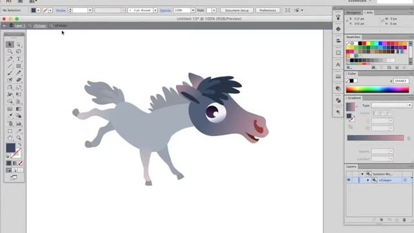Screen dimensions: 414x233
Task: Click the trash icon in Layers panel
Action: coord(404,220)
